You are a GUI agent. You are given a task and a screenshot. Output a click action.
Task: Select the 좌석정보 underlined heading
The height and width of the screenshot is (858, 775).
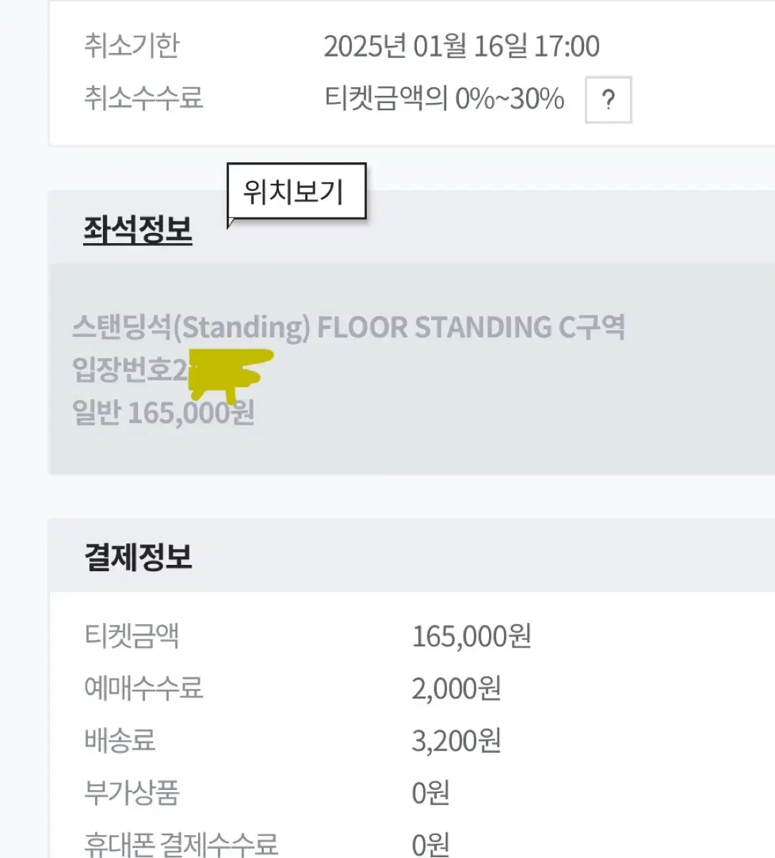tap(138, 230)
